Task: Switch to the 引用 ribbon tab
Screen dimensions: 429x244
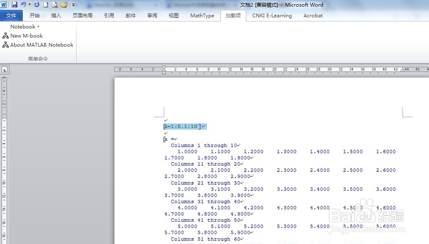Action: click(109, 15)
